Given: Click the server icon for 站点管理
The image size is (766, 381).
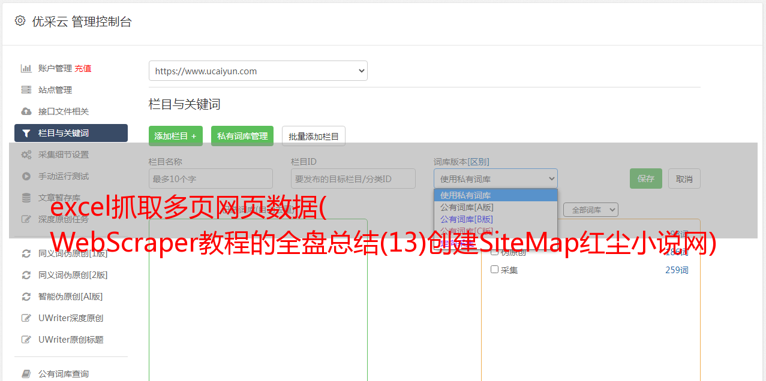Looking at the screenshot, I should pos(26,90).
